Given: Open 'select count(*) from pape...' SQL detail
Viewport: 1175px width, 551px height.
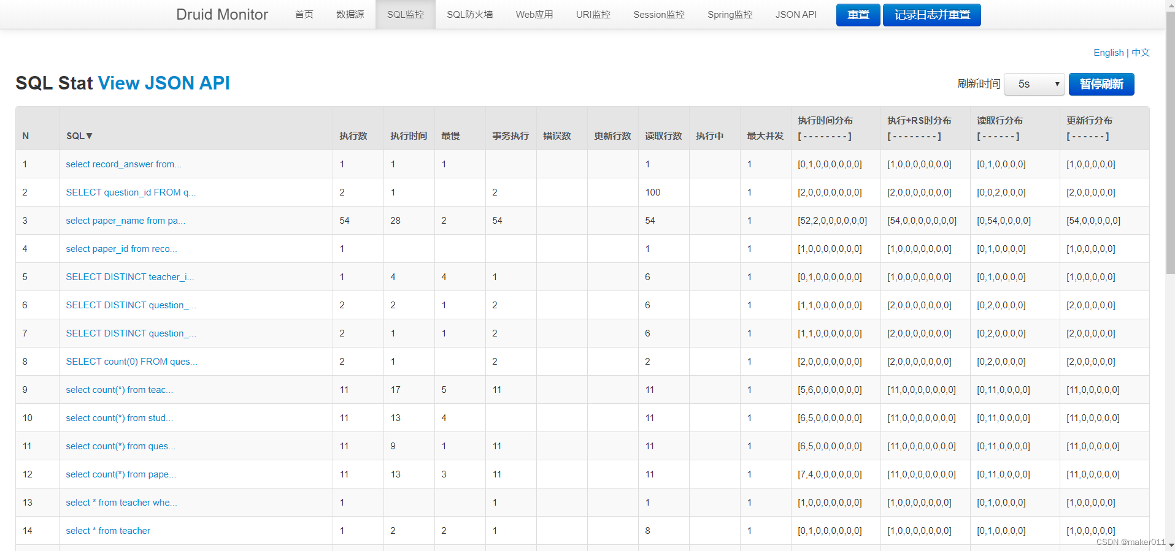Looking at the screenshot, I should (x=121, y=474).
